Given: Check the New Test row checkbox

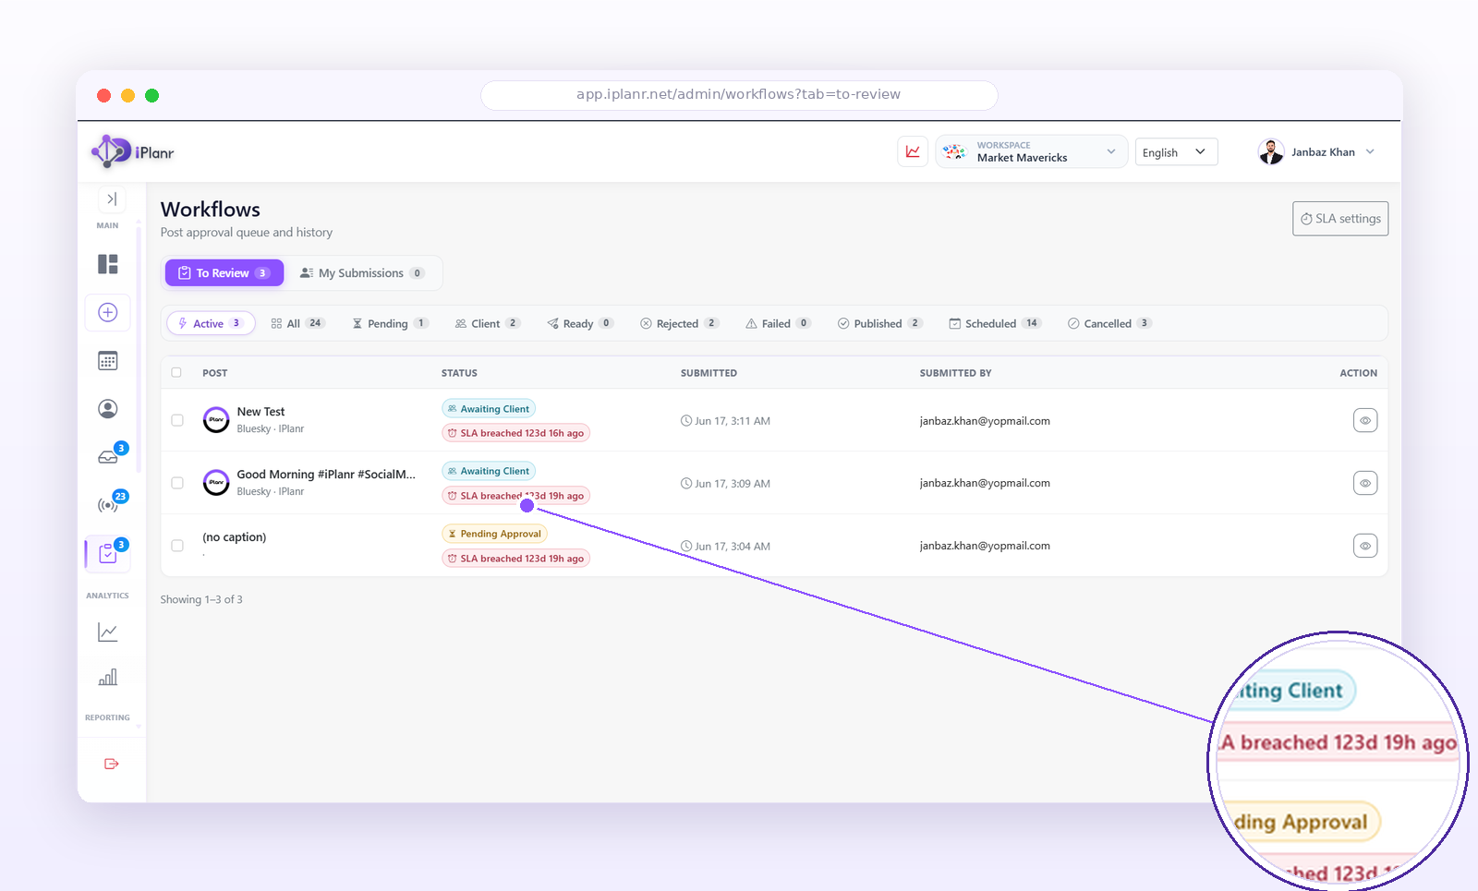Looking at the screenshot, I should pyautogui.click(x=177, y=420).
